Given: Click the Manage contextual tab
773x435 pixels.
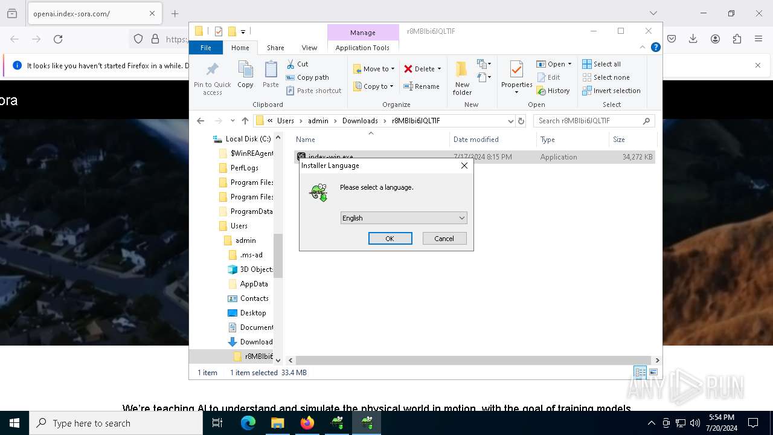Looking at the screenshot, I should point(363,33).
